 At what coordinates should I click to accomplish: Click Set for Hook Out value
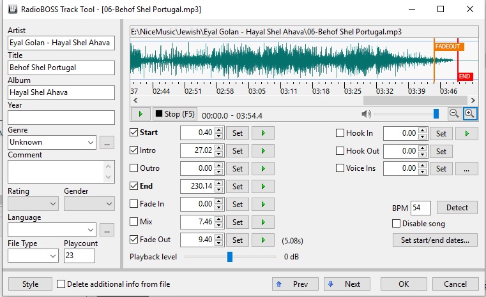(441, 151)
